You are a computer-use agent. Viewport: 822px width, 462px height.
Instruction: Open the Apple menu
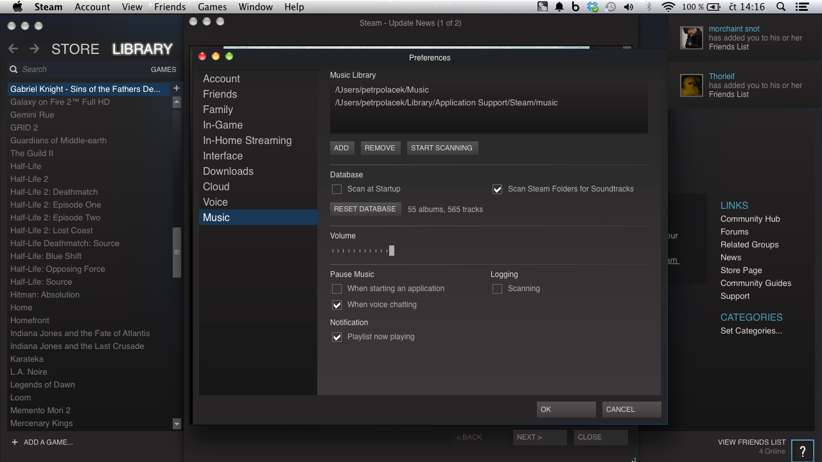(17, 7)
